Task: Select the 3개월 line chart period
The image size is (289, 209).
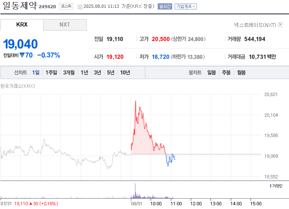Action: tap(69, 72)
